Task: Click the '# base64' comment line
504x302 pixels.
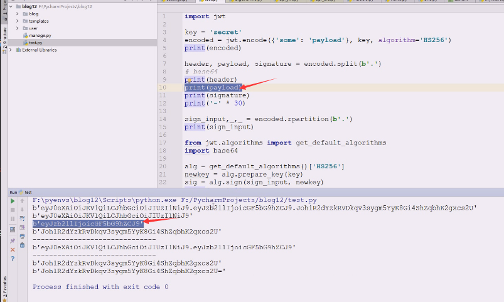Action: point(201,72)
